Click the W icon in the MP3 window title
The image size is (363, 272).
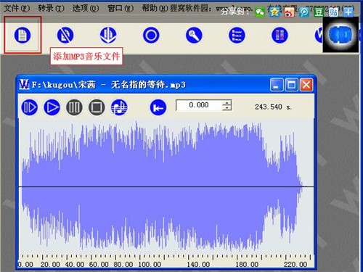pyautogui.click(x=24, y=85)
